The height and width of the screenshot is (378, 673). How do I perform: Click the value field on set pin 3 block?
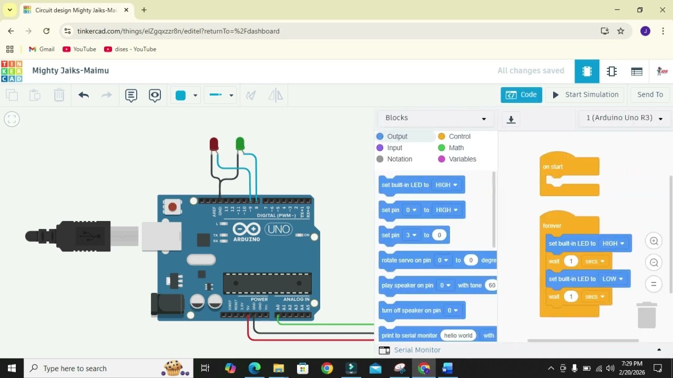pos(440,235)
